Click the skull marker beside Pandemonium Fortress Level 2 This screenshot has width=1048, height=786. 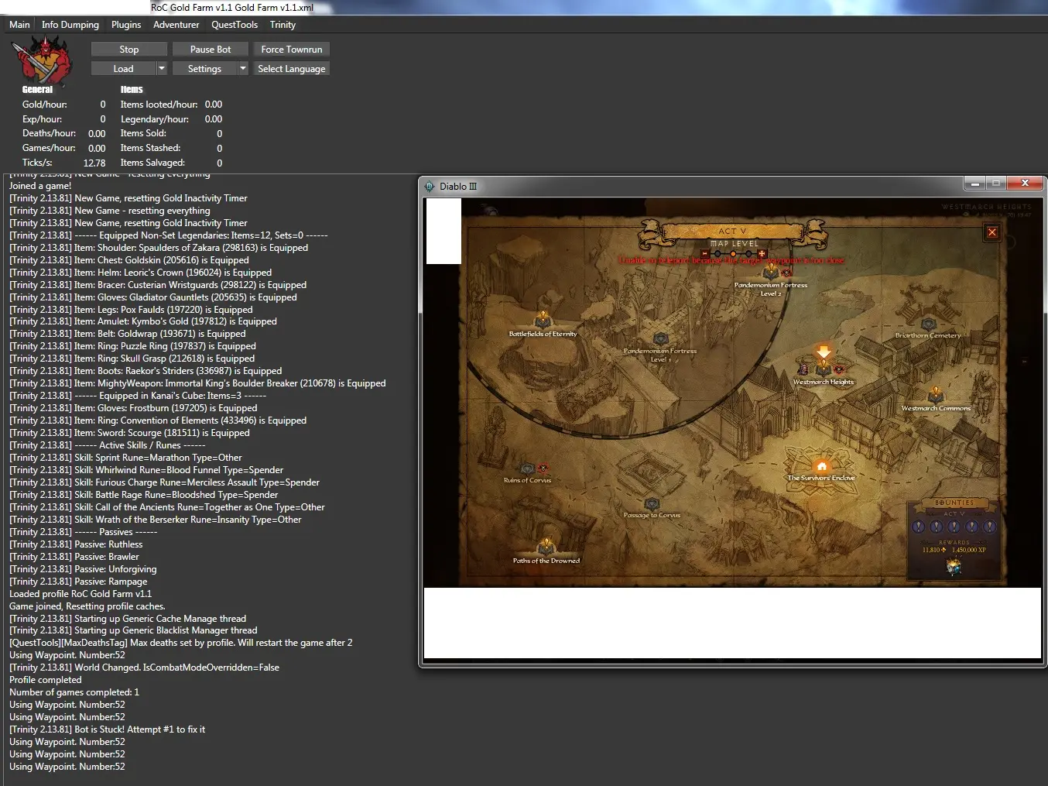(786, 273)
